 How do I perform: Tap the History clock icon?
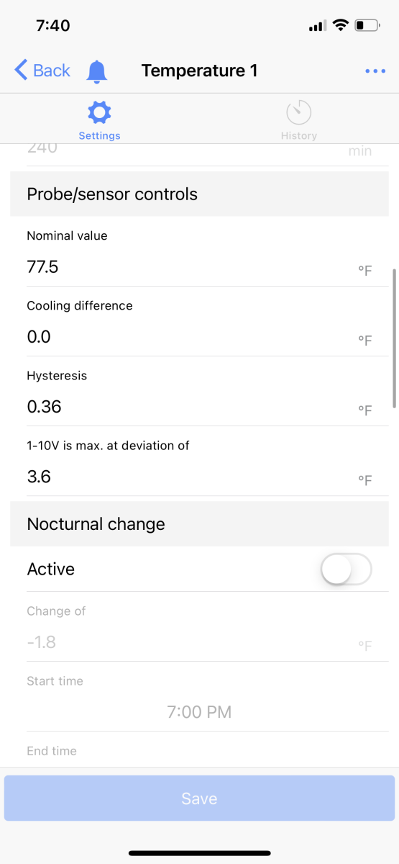pos(298,113)
